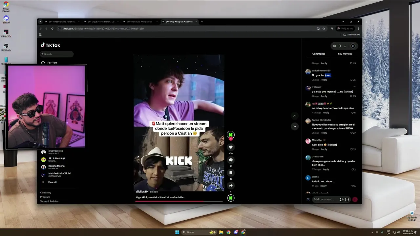Click the Verify it's you profile chip
420x236 pixels.
click(345, 29)
